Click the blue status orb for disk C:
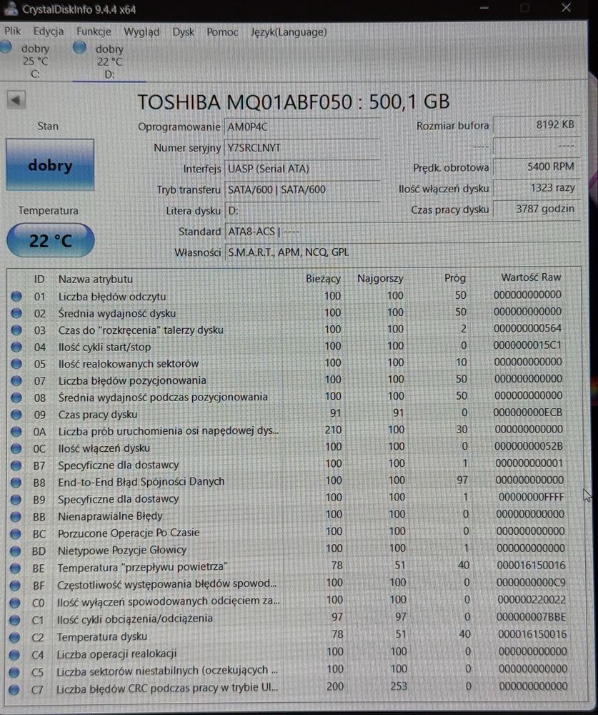598x715 pixels. point(6,47)
